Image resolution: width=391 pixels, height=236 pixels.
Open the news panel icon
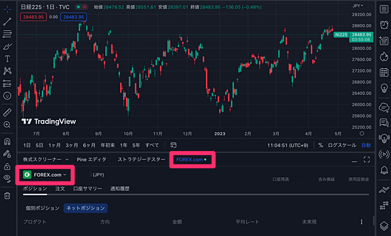[x=384, y=41]
